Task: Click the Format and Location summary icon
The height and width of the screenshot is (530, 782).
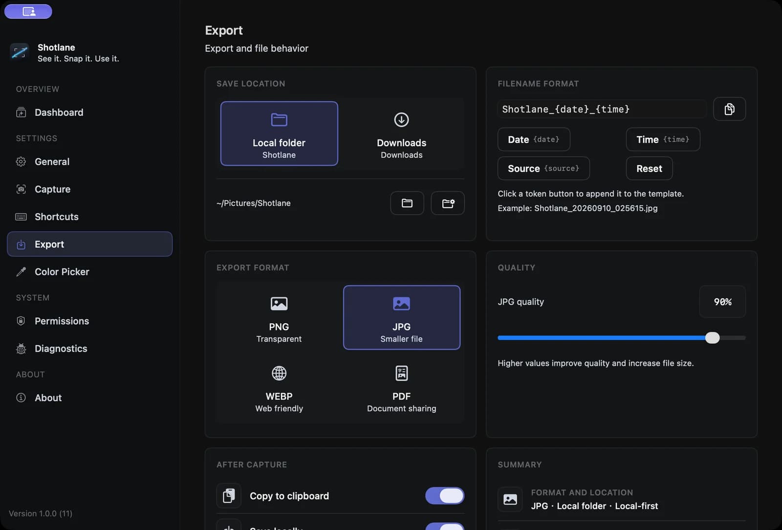Action: pyautogui.click(x=510, y=499)
